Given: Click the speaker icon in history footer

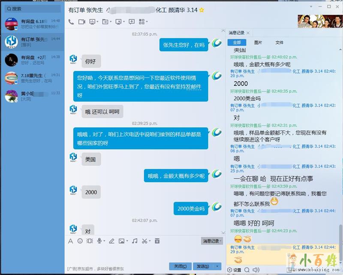Looking at the screenshot, I should click(256, 270).
